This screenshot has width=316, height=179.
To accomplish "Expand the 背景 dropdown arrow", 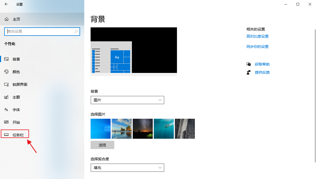I will pos(160,100).
